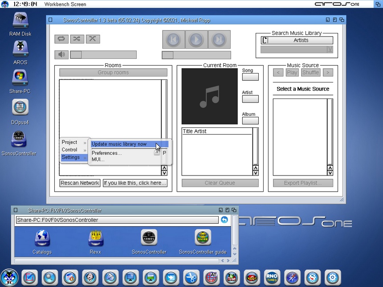This screenshot has width=383, height=287.
Task: Click the album art thumbnail
Action: coord(210,96)
